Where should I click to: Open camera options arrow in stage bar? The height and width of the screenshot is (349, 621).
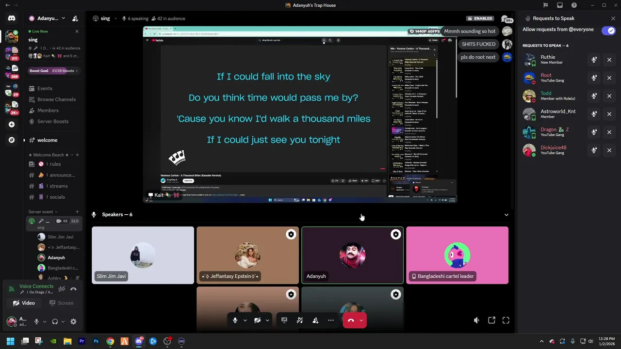tap(267, 320)
